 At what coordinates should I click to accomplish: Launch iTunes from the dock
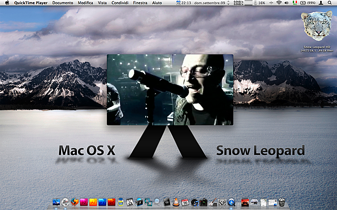point(194,202)
